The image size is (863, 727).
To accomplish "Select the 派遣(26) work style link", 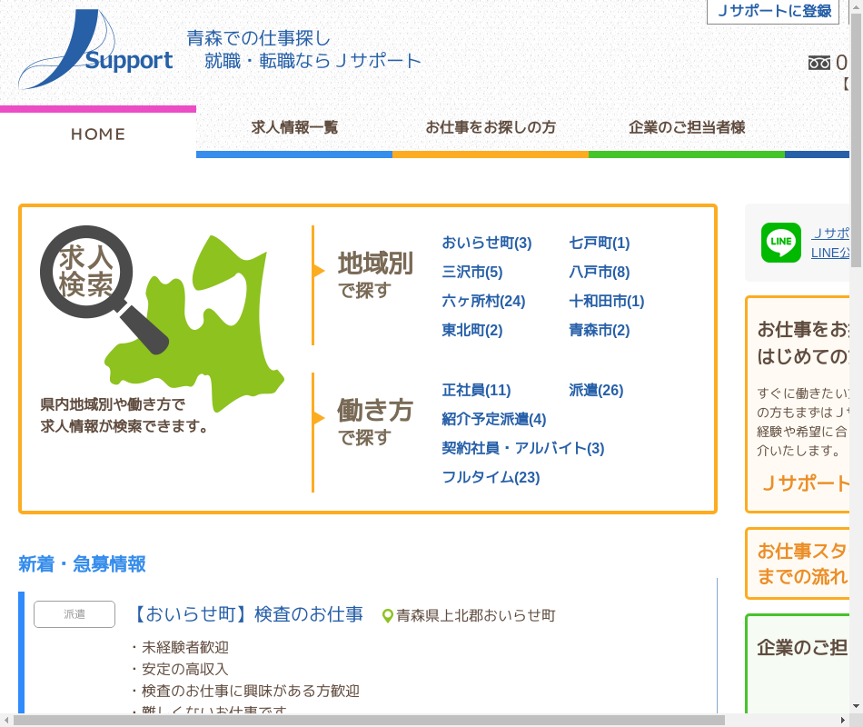I will click(596, 391).
